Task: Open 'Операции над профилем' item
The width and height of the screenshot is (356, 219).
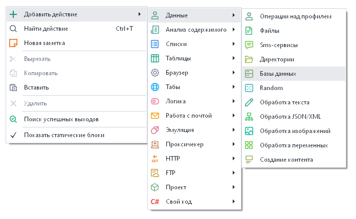Action: click(296, 16)
